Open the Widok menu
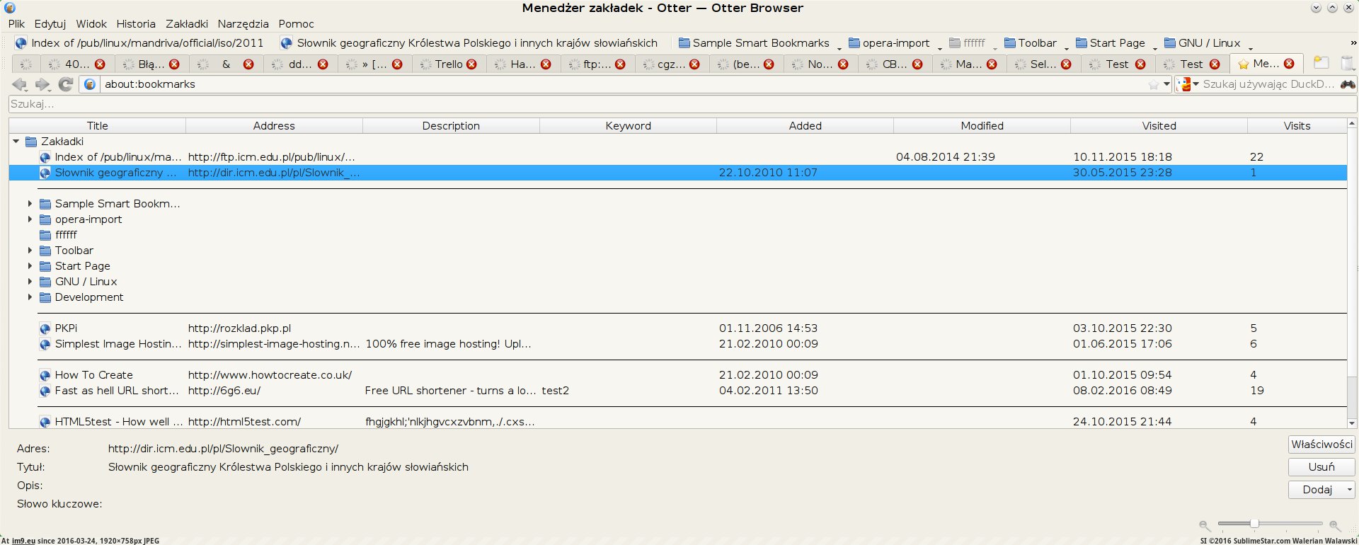Viewport: 1359px width, 545px height. [91, 24]
